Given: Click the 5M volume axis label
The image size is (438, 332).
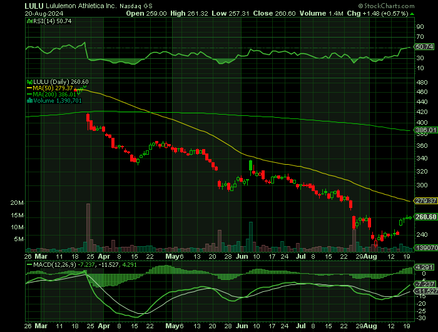Looking at the screenshot, I should click(18, 239).
